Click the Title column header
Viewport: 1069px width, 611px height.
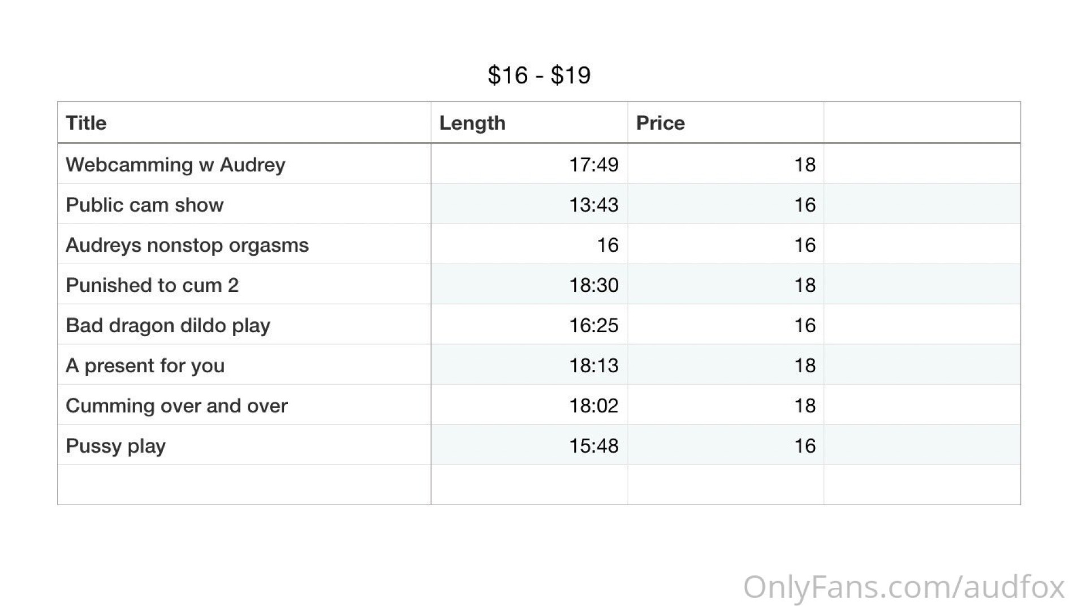pyautogui.click(x=86, y=123)
